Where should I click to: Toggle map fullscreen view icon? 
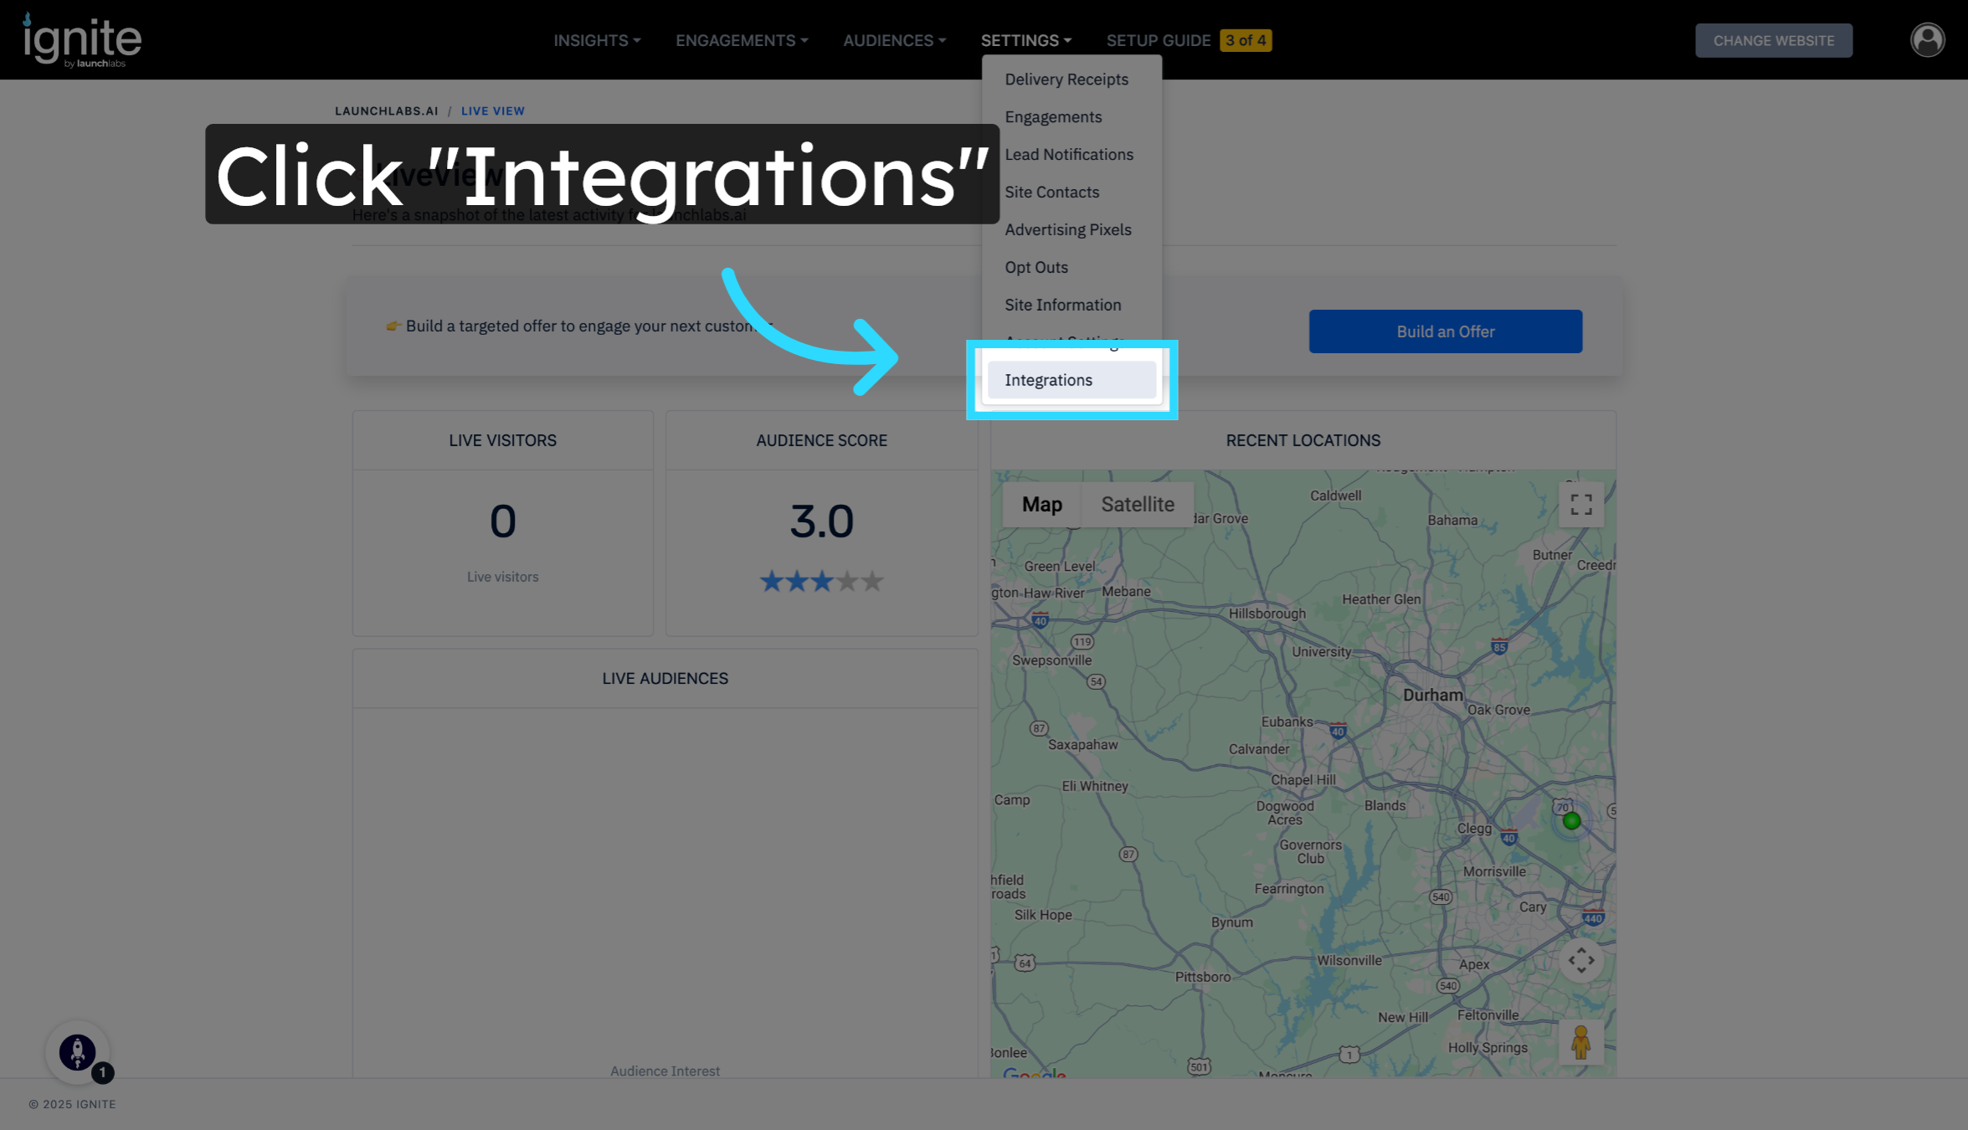tap(1580, 505)
